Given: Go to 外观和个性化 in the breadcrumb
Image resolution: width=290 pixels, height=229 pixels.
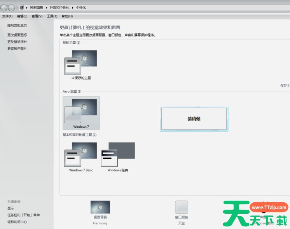Looking at the screenshot, I should point(59,8).
